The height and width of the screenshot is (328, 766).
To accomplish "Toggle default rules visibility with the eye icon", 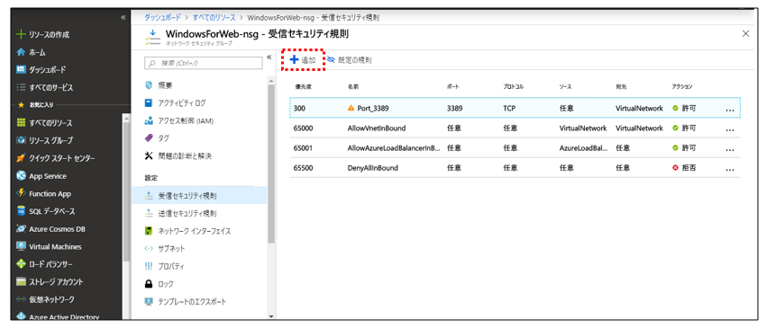I will coord(331,60).
